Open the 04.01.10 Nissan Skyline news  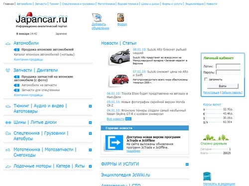(146, 112)
